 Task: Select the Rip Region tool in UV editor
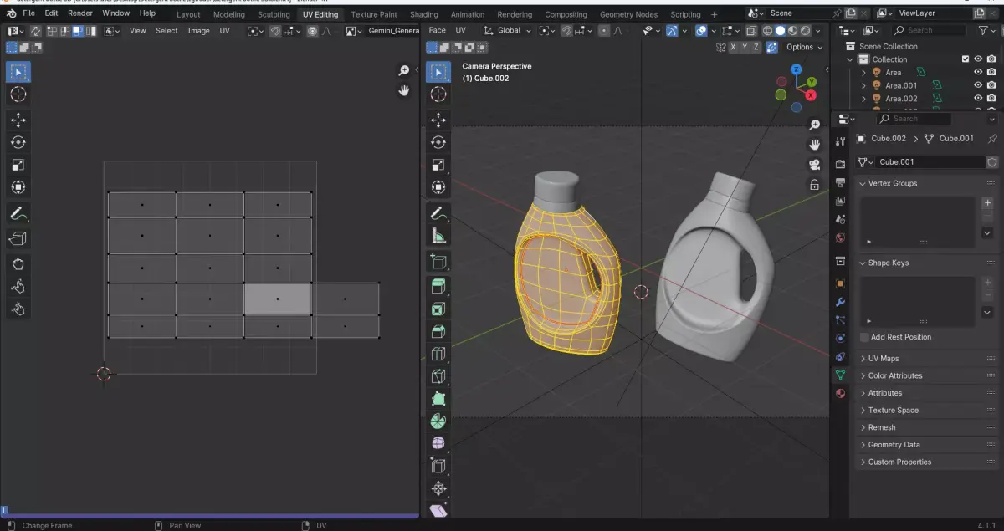[18, 239]
